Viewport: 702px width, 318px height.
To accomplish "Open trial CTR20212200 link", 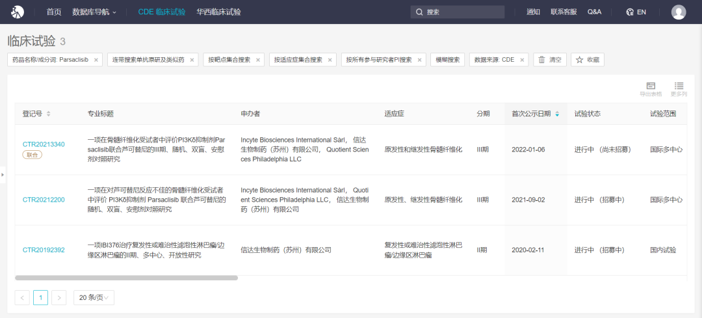I will pyautogui.click(x=44, y=200).
